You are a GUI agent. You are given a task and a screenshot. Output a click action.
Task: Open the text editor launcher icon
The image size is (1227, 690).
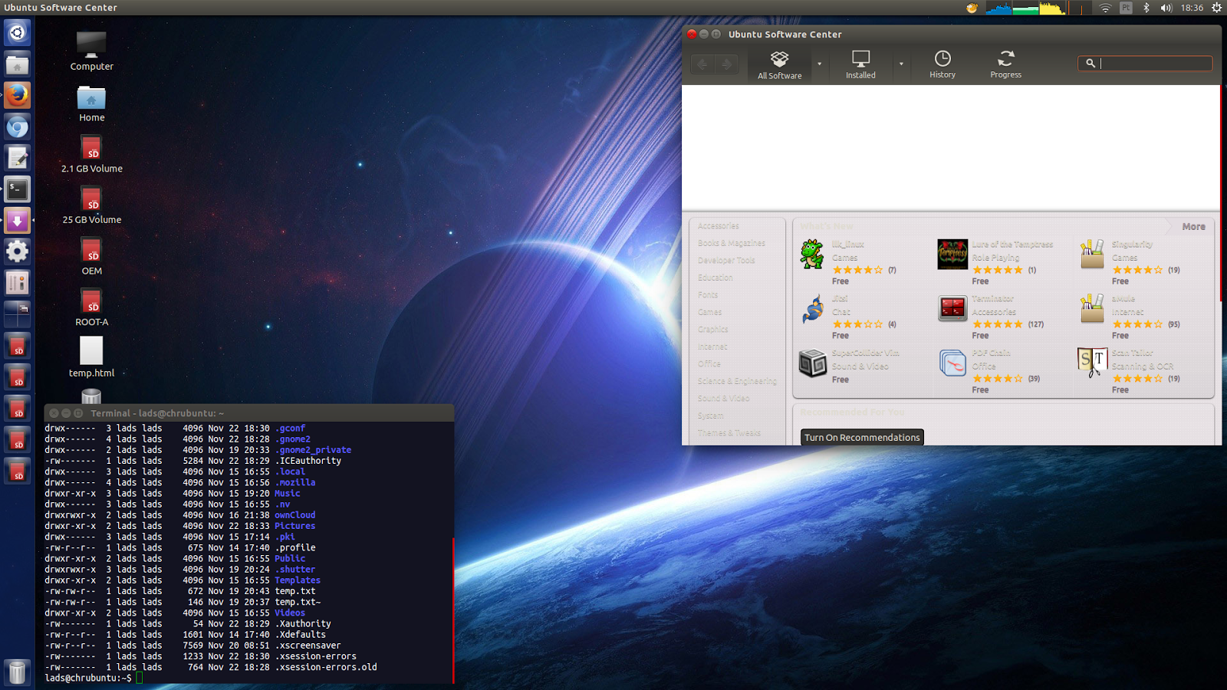pos(17,159)
